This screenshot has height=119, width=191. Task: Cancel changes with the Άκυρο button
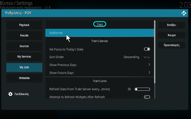tap(172, 35)
